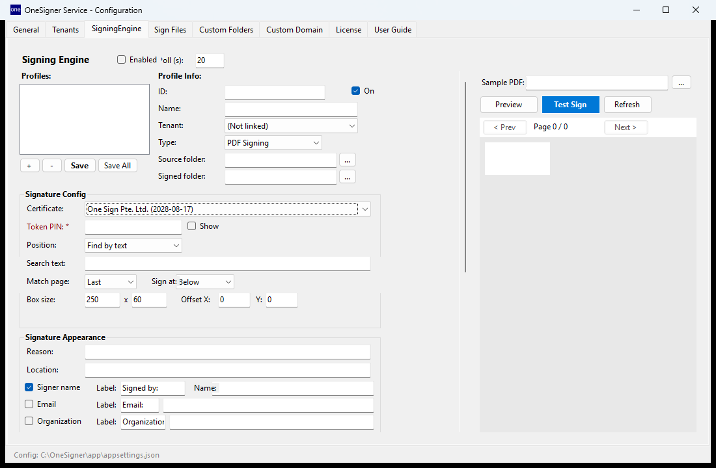Remove profile with the minus button

(52, 166)
